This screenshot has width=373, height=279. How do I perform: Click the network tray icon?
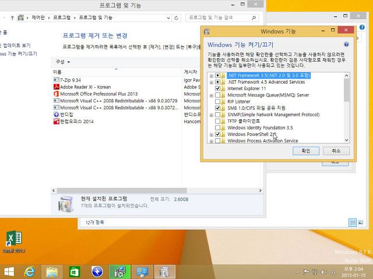[x=315, y=272]
